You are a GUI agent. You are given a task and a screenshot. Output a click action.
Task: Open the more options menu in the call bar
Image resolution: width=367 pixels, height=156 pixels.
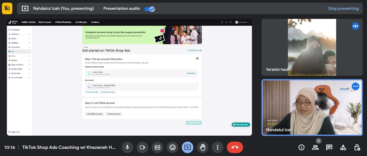click(x=218, y=147)
